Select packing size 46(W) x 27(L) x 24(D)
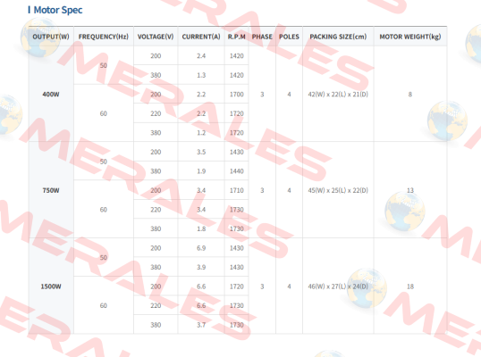481x357 pixels. coord(338,286)
